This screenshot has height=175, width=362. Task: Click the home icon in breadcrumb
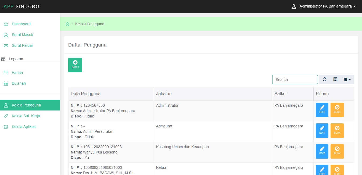tap(67, 24)
